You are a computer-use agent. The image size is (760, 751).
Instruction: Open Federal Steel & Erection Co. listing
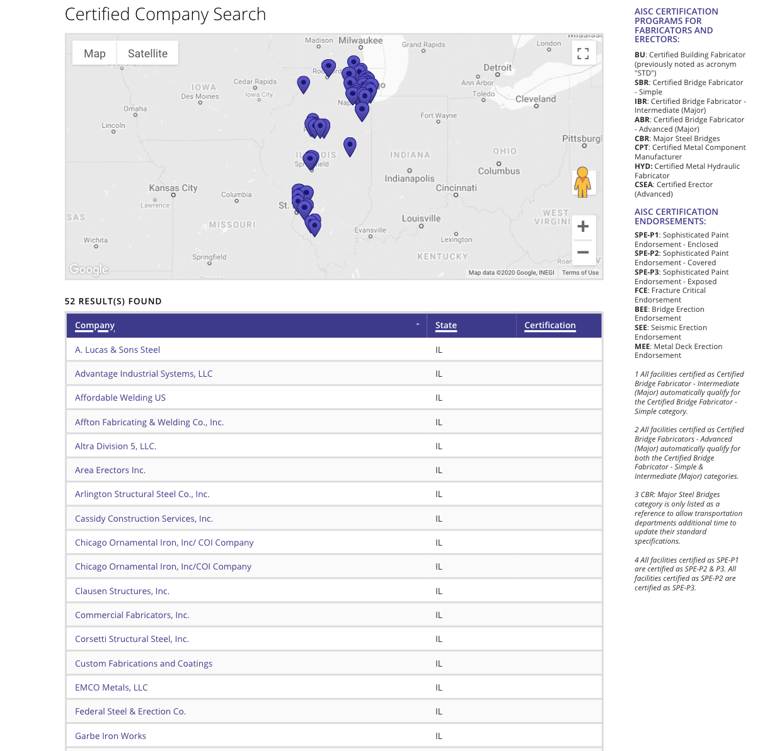pyautogui.click(x=130, y=711)
